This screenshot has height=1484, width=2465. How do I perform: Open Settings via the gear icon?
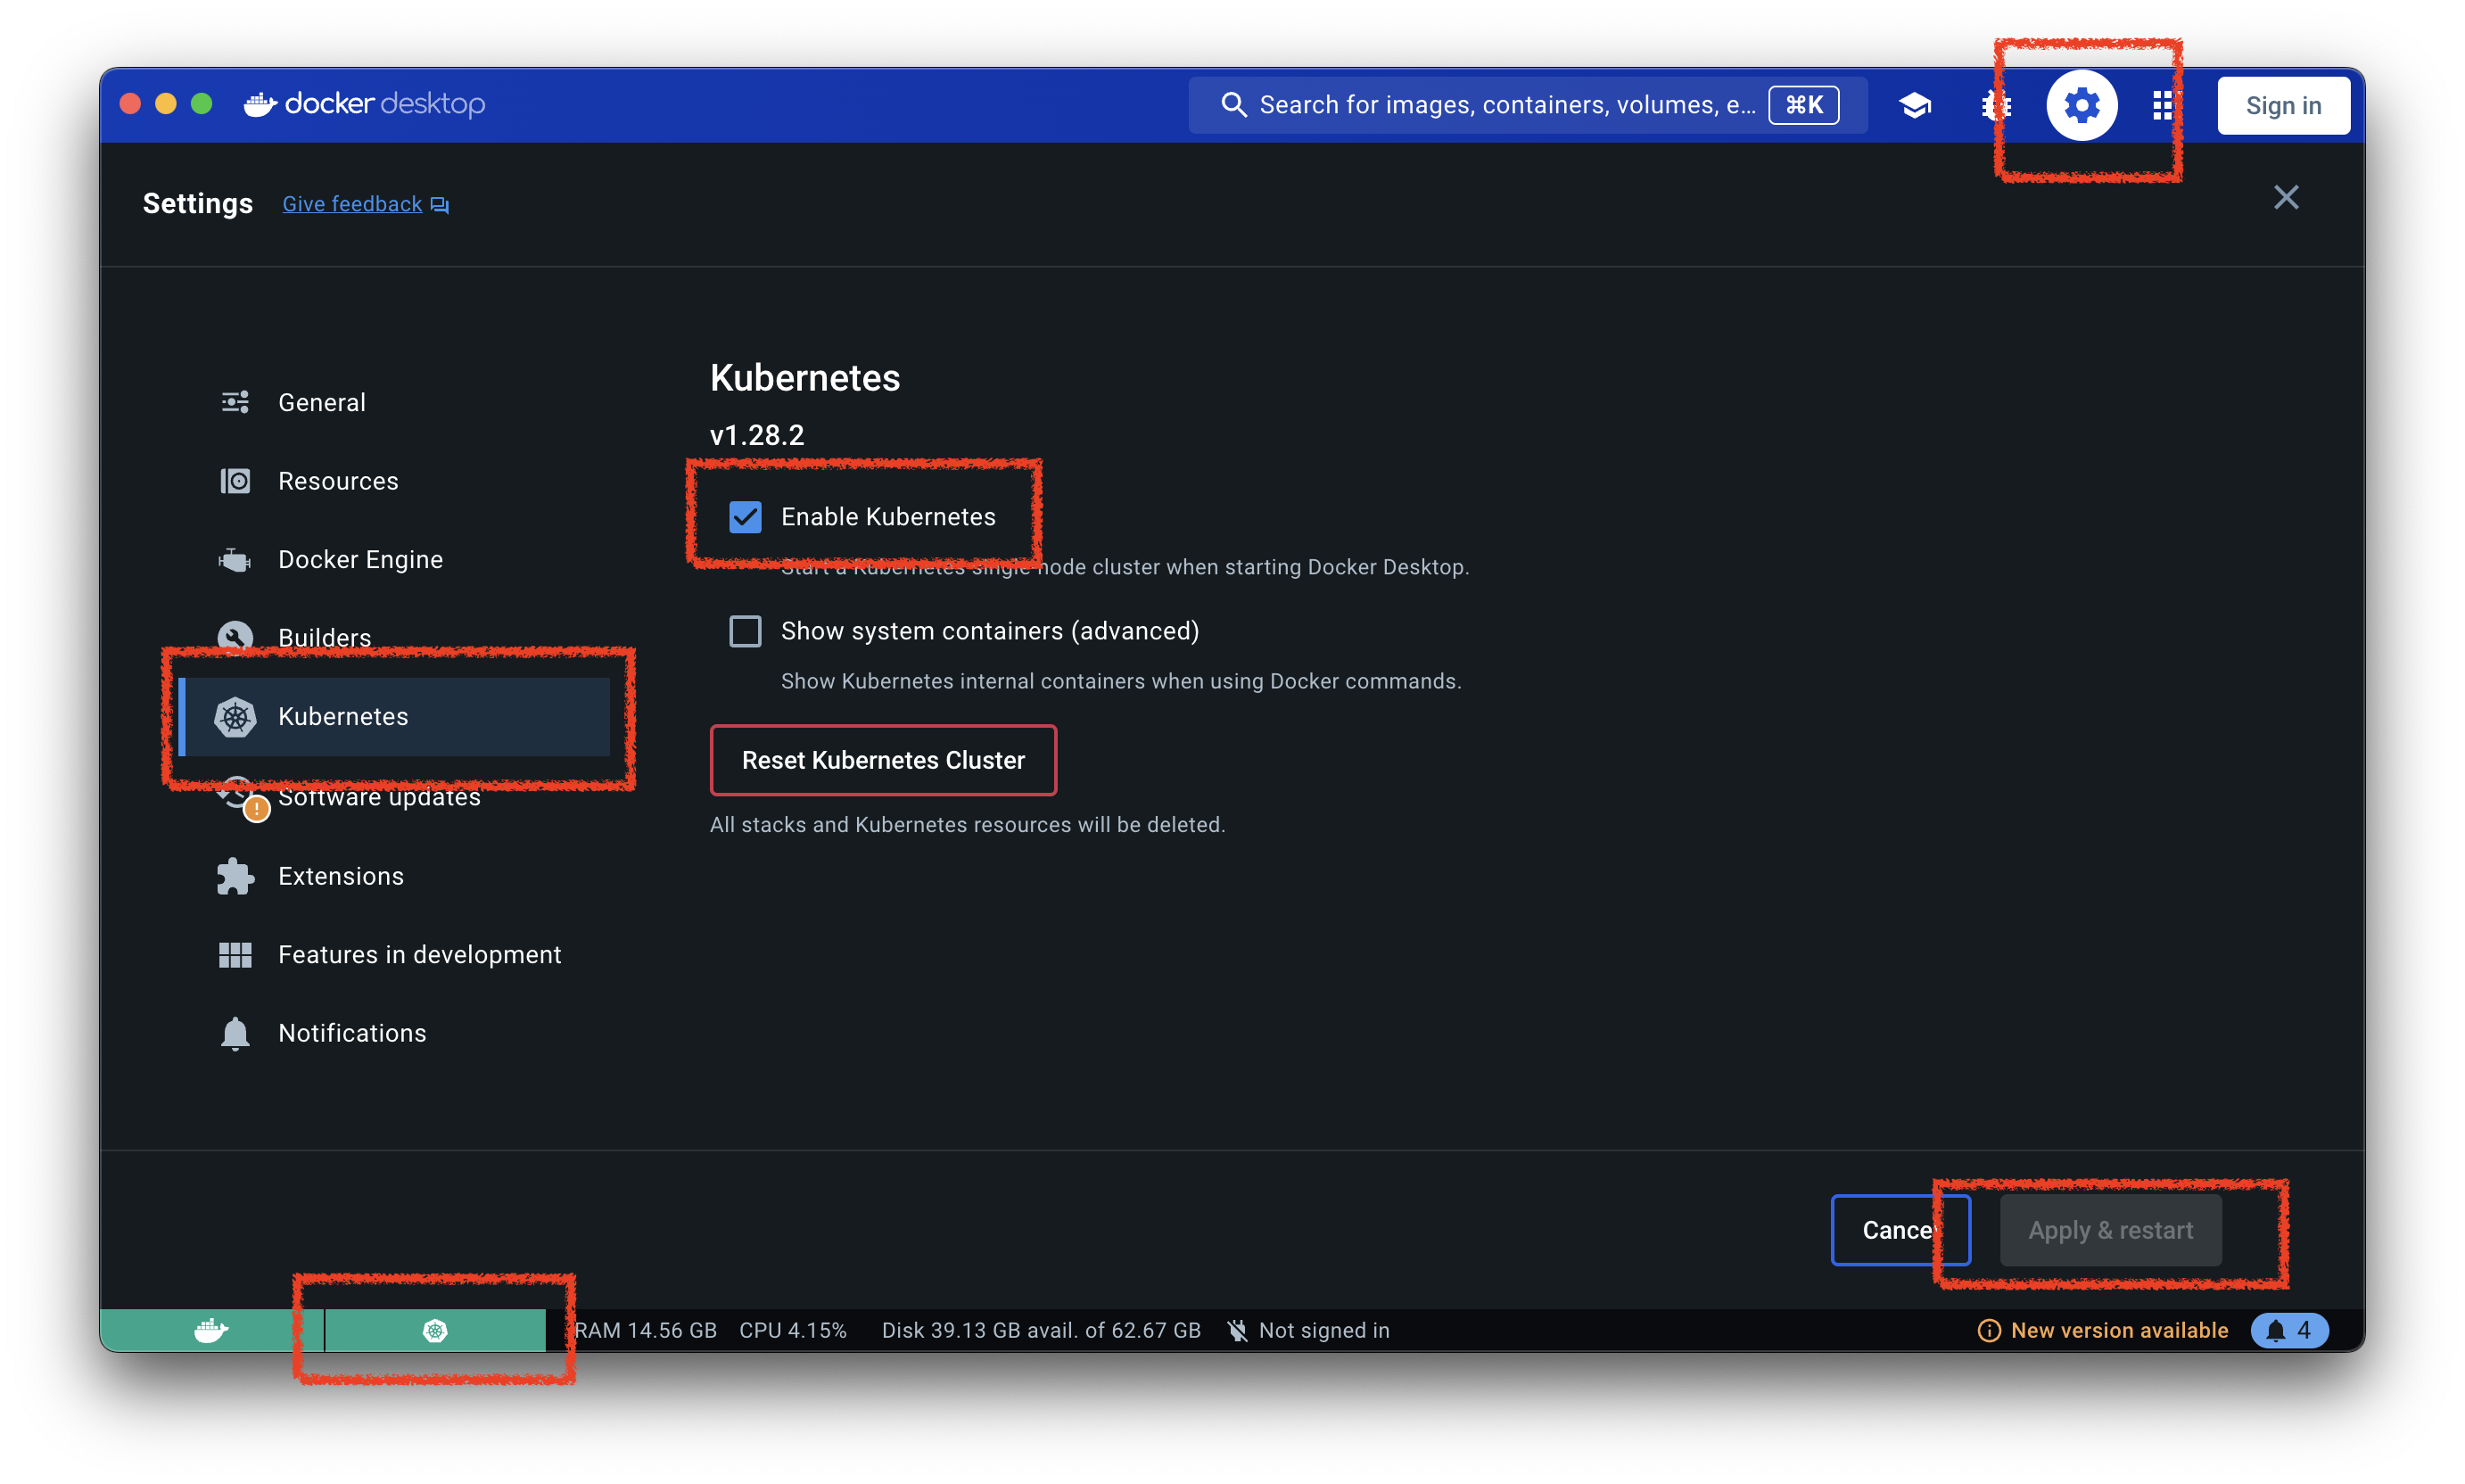tap(2081, 105)
